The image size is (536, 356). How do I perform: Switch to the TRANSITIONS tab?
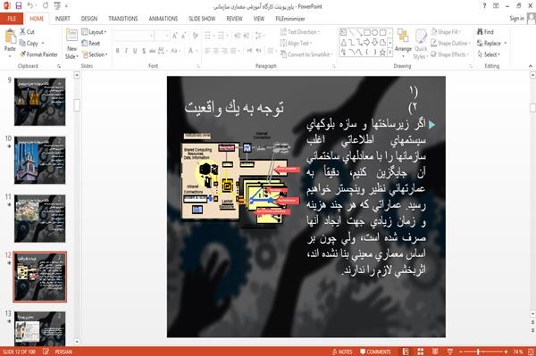pyautogui.click(x=123, y=19)
